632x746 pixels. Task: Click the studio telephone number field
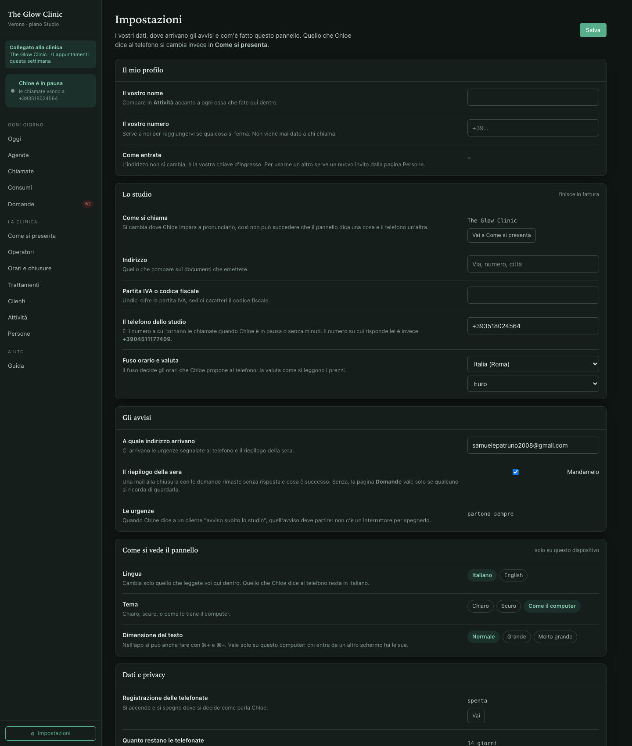coord(533,326)
